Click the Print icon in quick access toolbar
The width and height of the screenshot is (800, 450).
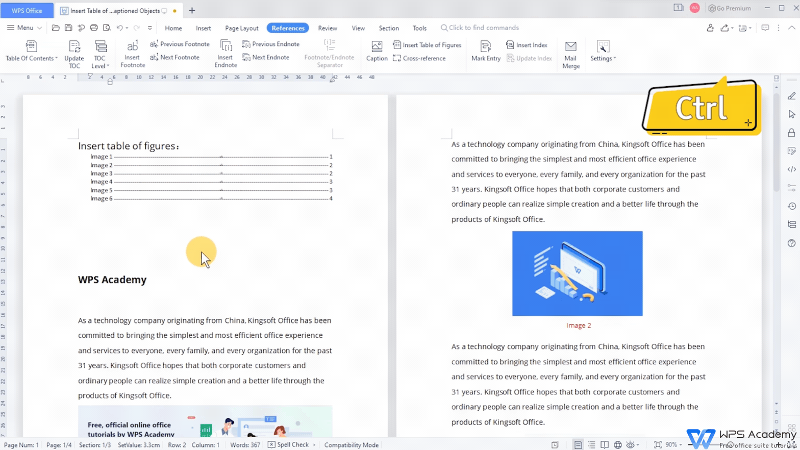tap(94, 28)
